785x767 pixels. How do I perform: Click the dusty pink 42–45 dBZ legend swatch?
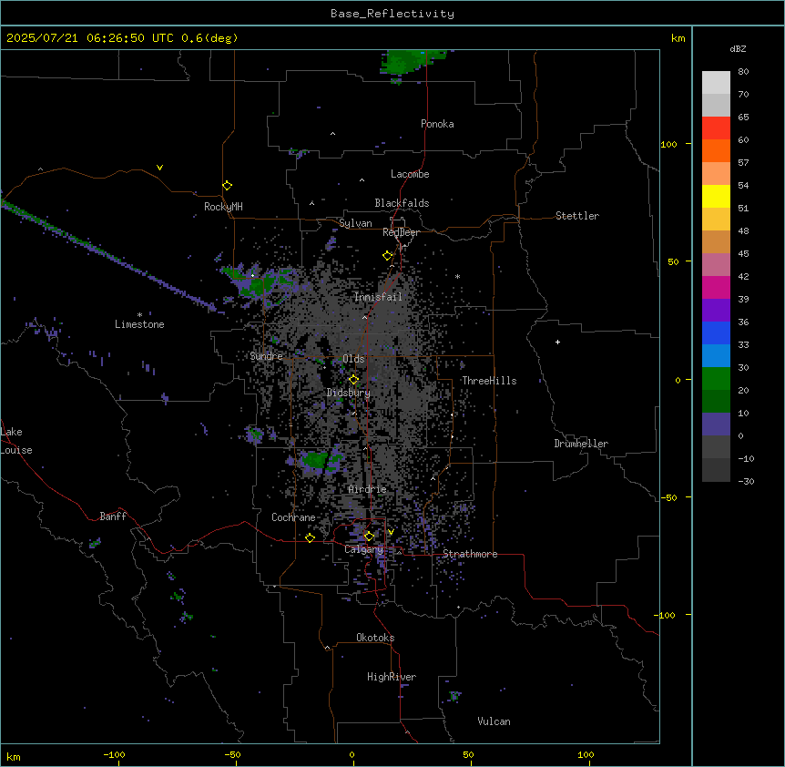coord(716,264)
